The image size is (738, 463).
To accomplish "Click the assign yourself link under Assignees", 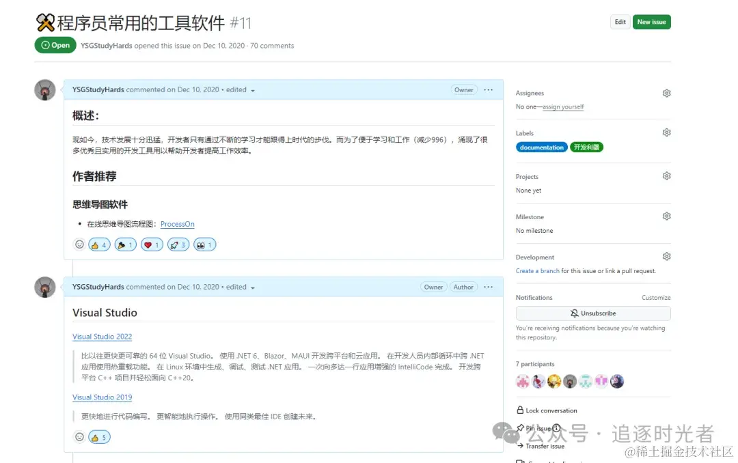I will pos(563,107).
